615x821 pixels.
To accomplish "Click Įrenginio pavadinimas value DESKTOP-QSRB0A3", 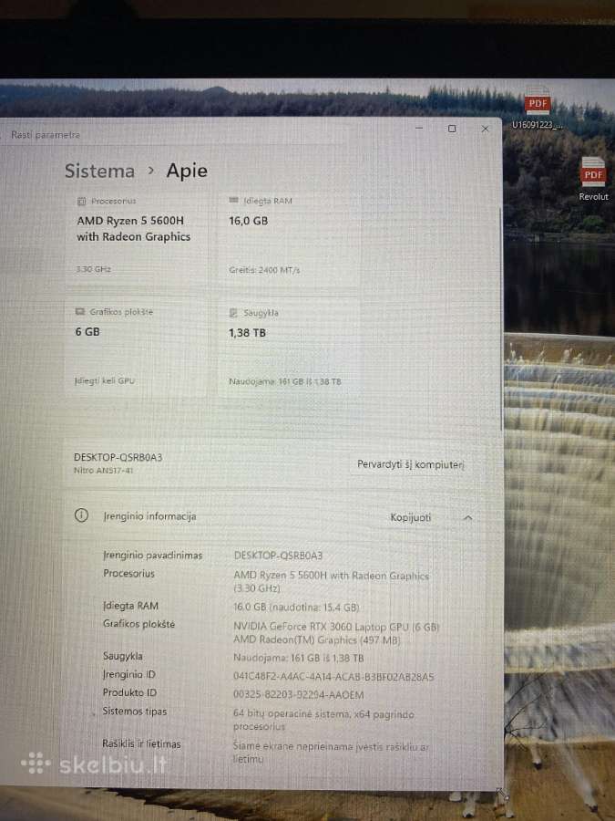I will [278, 556].
